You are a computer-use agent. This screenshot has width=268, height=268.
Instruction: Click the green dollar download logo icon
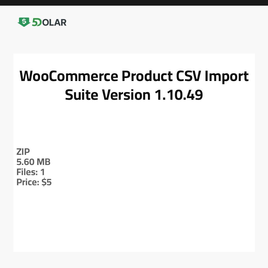click(x=24, y=22)
